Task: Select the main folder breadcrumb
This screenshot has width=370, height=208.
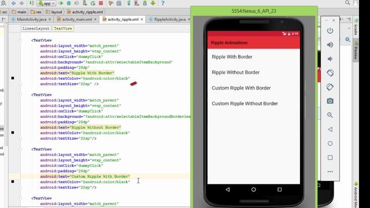Action: pyautogui.click(x=19, y=12)
